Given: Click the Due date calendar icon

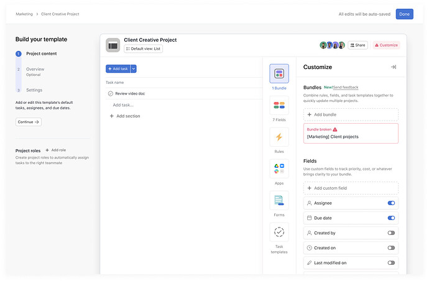Looking at the screenshot, I should [x=309, y=218].
